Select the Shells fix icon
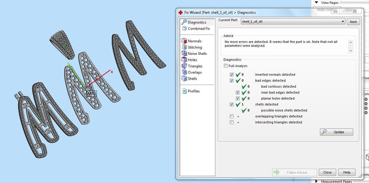This screenshot has width=369, height=183. [x=184, y=79]
